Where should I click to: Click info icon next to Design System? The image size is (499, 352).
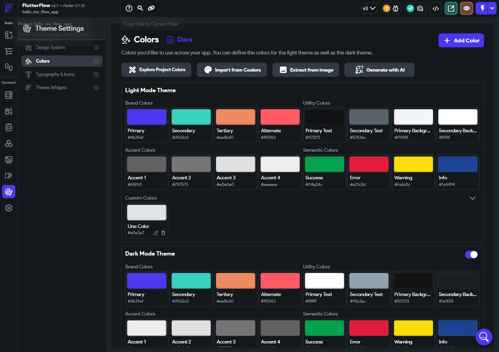[x=96, y=47]
